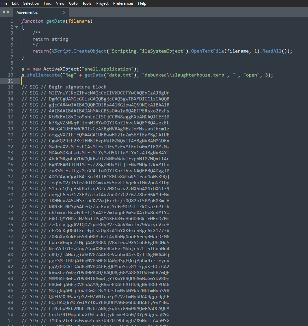Click signature line starting MIIVnwYJKoZIhvc
The image size is (308, 326).
pos(109,93)
